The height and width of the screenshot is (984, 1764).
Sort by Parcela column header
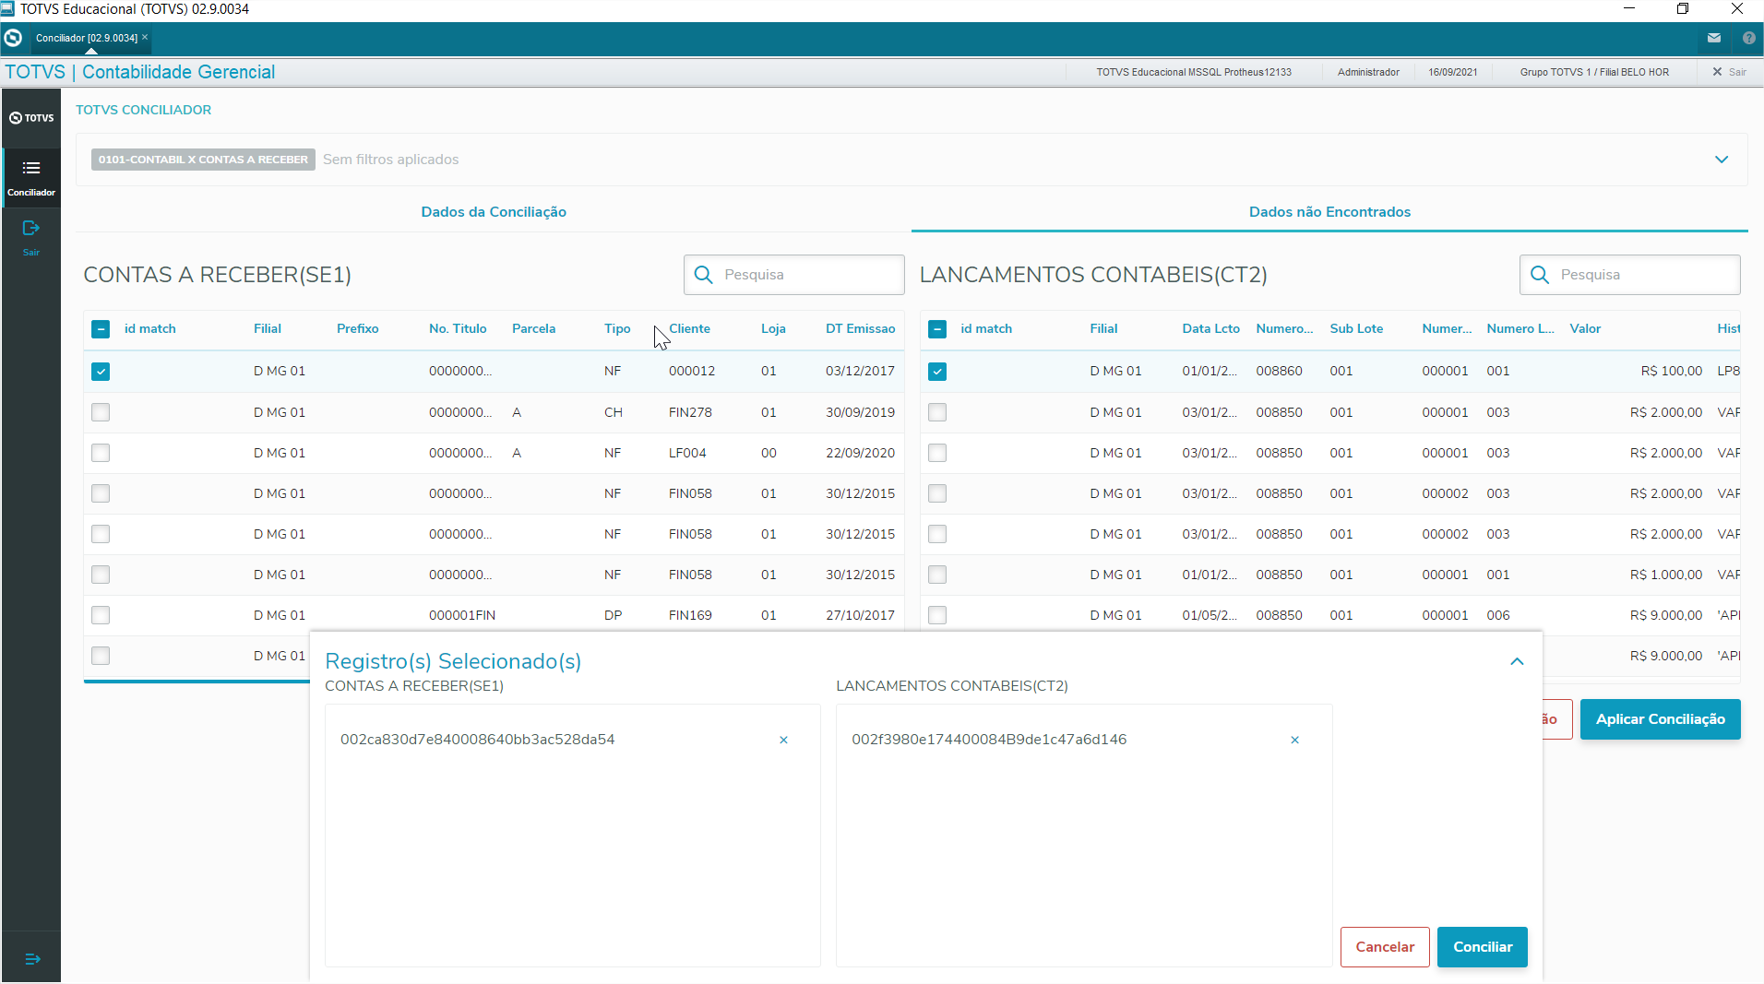click(x=533, y=328)
